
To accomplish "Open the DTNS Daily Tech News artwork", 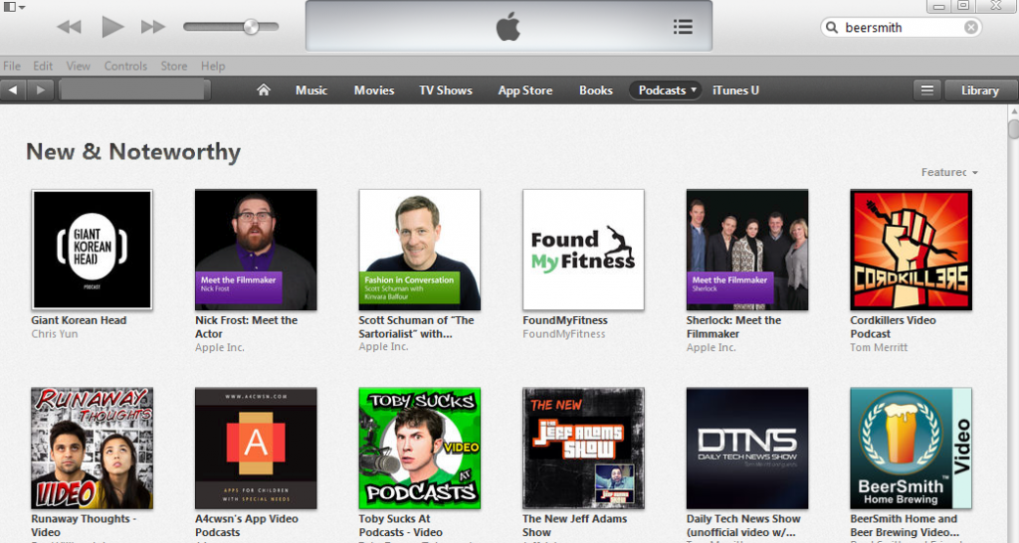I will 747,449.
